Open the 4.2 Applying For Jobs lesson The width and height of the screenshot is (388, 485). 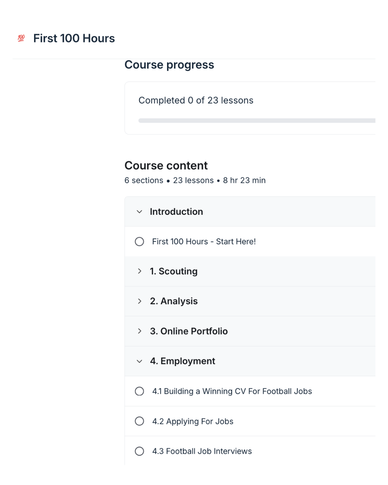193,421
